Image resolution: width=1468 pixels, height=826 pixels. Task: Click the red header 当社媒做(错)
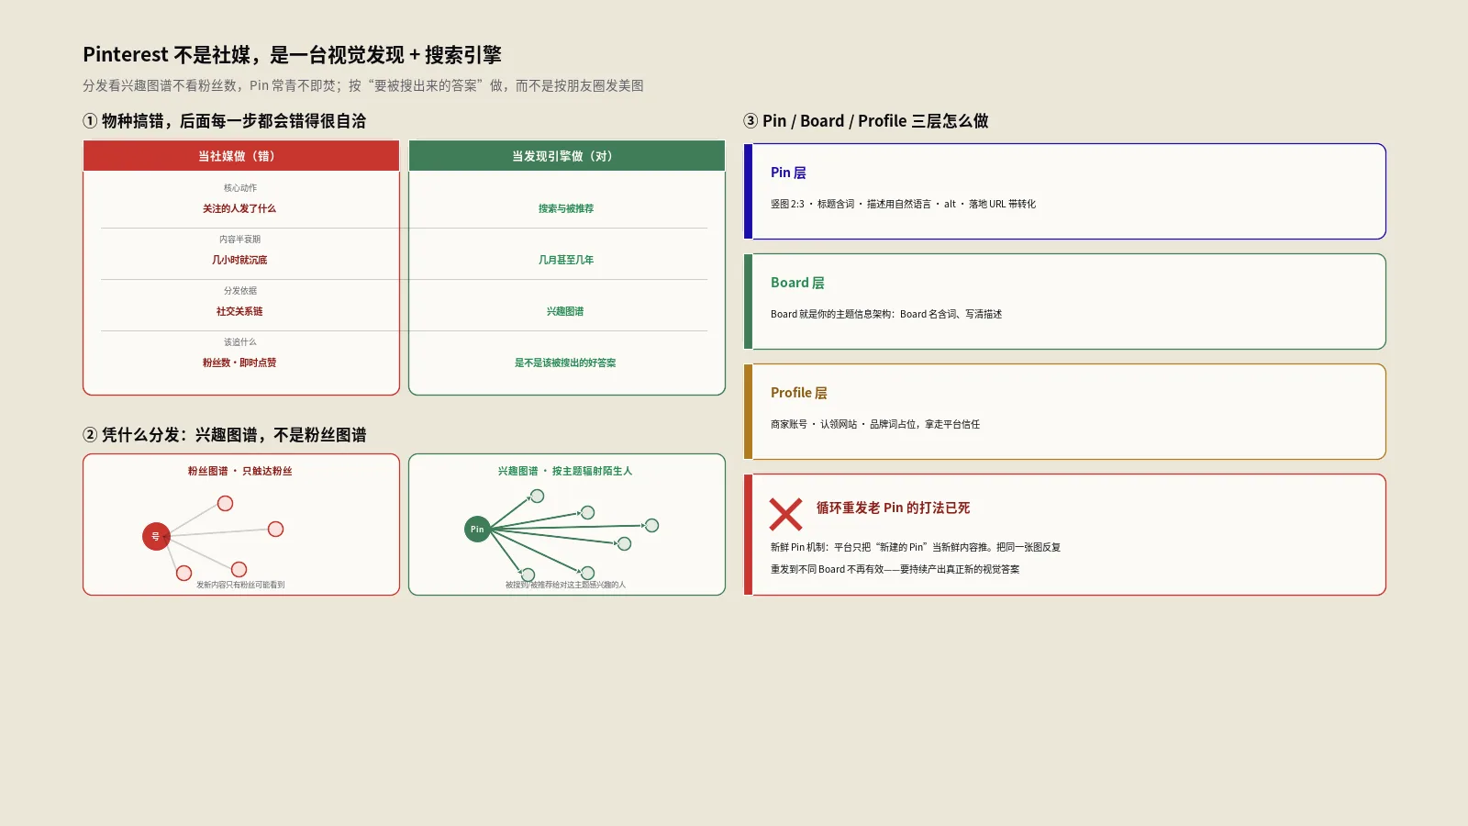pyautogui.click(x=241, y=156)
